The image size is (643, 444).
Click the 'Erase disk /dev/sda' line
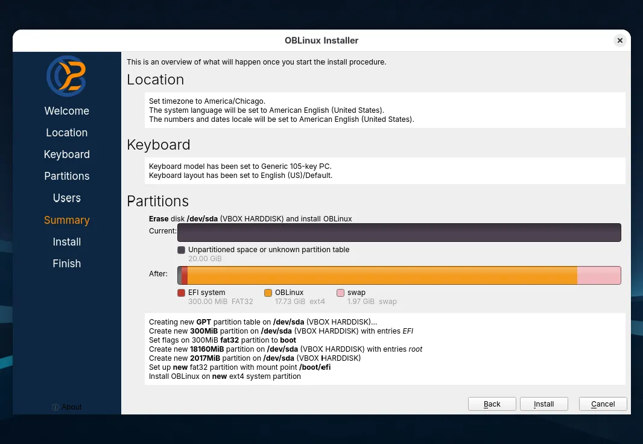tap(250, 218)
